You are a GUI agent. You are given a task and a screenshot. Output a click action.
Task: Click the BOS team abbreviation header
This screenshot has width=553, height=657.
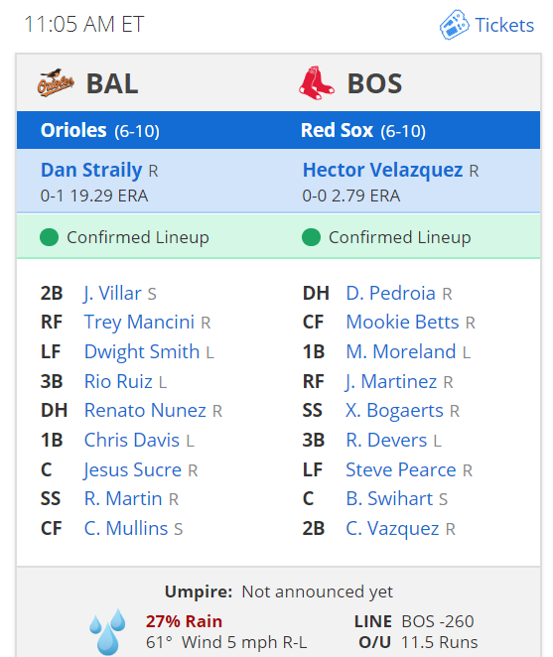(x=374, y=83)
